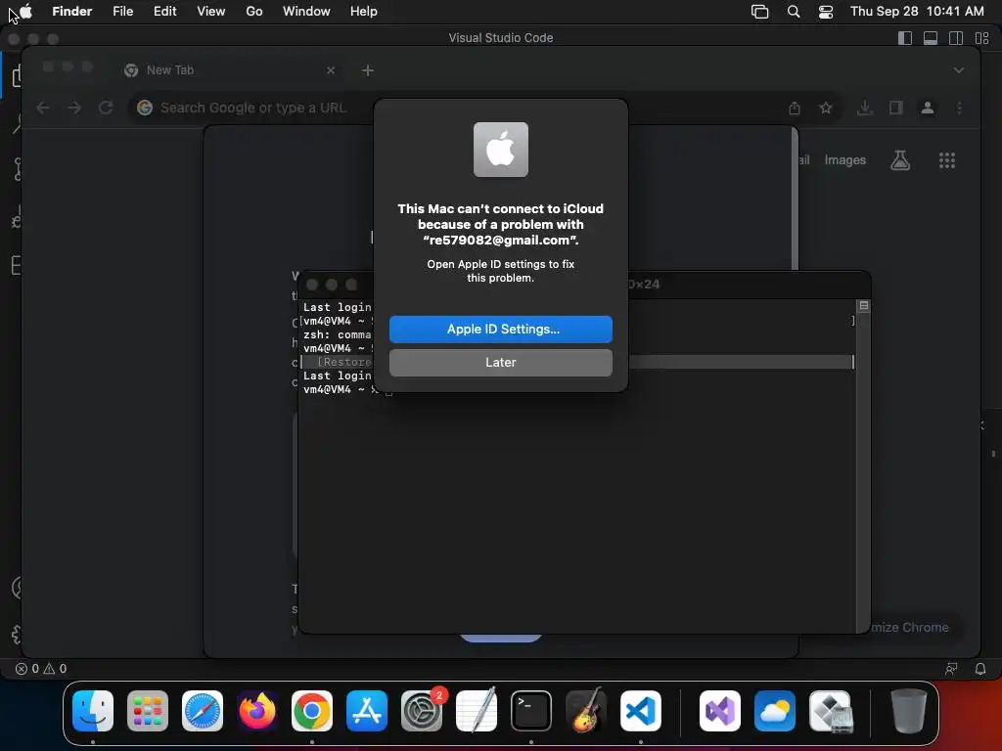The width and height of the screenshot is (1002, 751).
Task: Open App Store from the Dock
Action: 367,711
